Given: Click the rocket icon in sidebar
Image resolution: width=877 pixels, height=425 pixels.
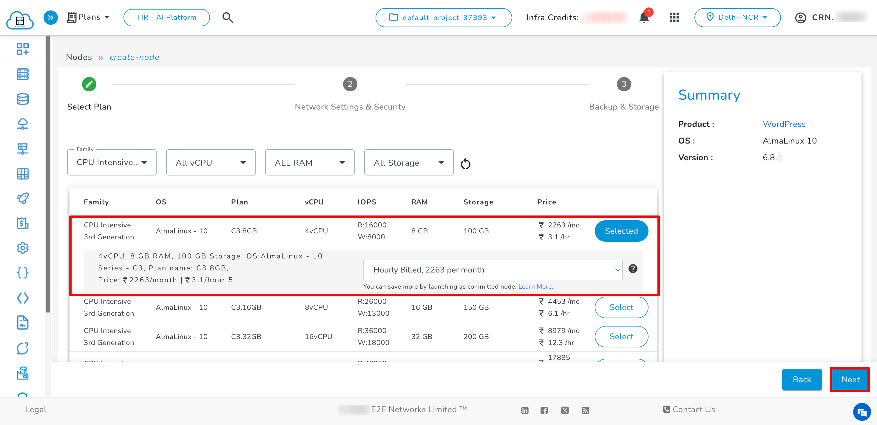Looking at the screenshot, I should coord(22,198).
